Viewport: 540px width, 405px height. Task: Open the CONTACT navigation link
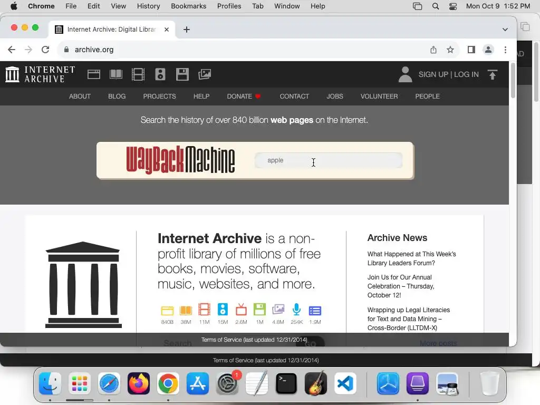(294, 97)
